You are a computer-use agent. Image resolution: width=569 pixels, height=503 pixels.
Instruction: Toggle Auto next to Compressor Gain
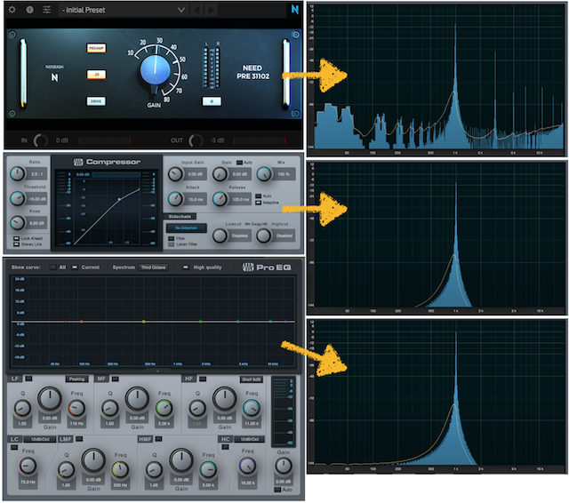(239, 163)
